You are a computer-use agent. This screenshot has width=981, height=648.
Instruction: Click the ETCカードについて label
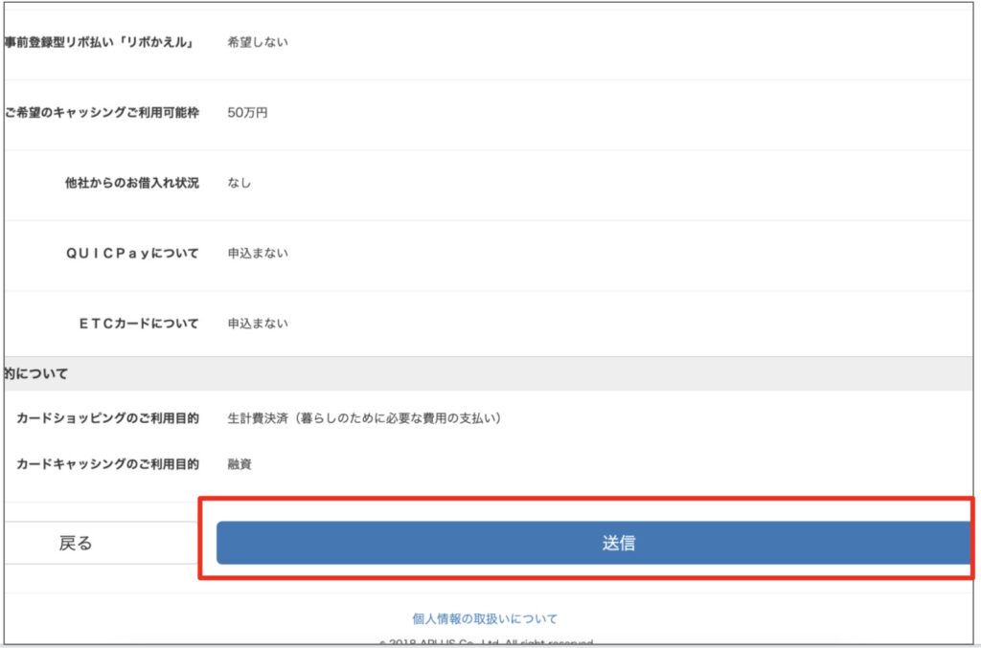pyautogui.click(x=139, y=324)
